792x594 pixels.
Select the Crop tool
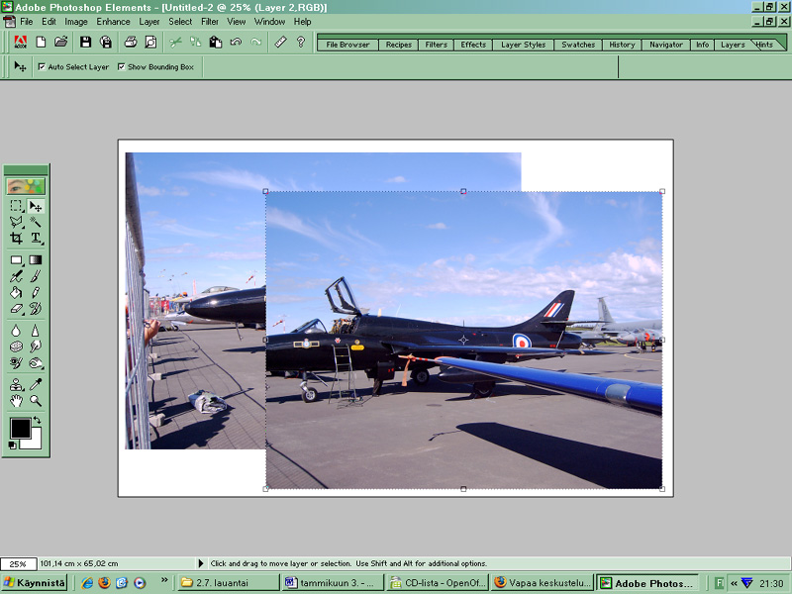[16, 238]
